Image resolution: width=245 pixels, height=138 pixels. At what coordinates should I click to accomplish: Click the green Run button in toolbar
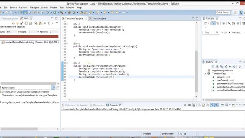(55, 12)
